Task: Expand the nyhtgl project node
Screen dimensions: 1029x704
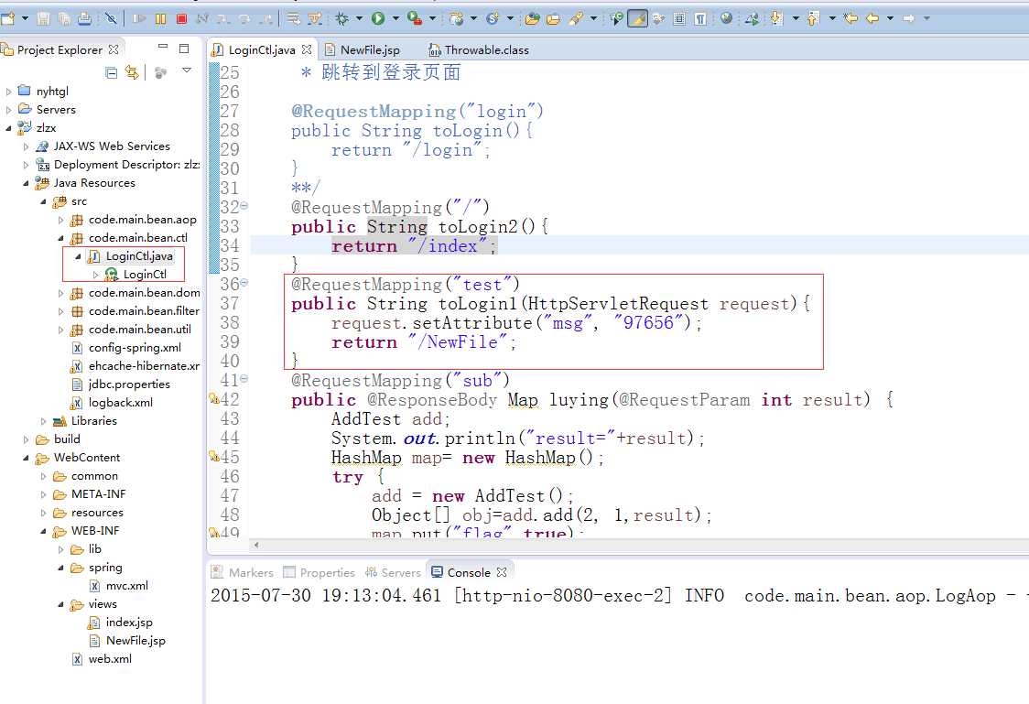Action: click(8, 92)
